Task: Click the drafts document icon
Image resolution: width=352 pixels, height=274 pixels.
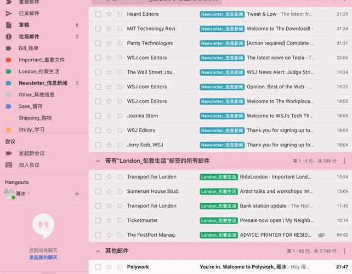Action: click(x=9, y=25)
